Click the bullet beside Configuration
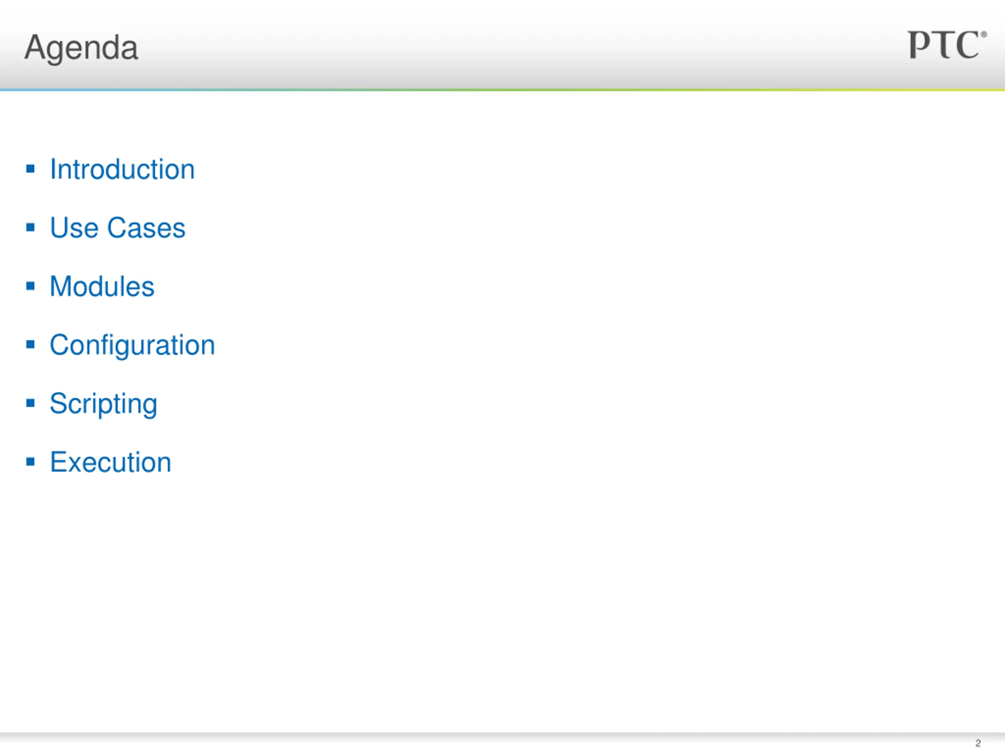 pyautogui.click(x=31, y=344)
